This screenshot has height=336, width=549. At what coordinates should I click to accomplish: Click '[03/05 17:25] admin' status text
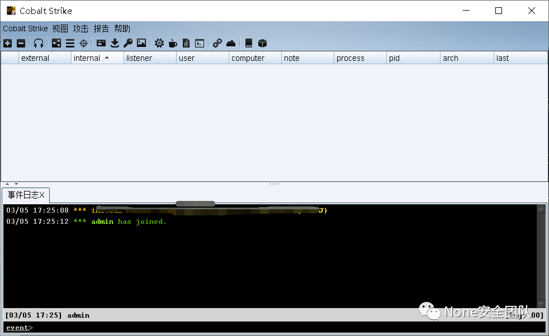pyautogui.click(x=48, y=315)
